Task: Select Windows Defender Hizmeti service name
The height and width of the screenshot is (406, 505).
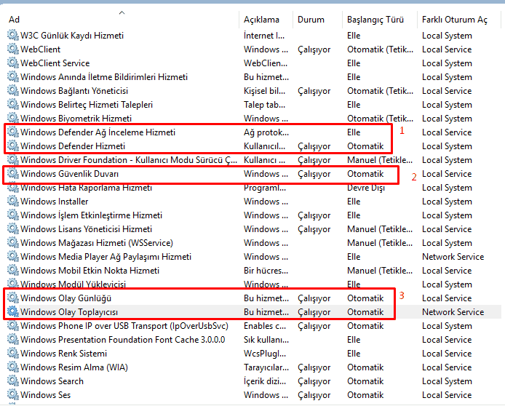Action: coord(73,146)
